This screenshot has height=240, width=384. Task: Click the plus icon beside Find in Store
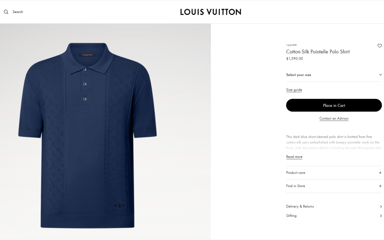(x=380, y=186)
